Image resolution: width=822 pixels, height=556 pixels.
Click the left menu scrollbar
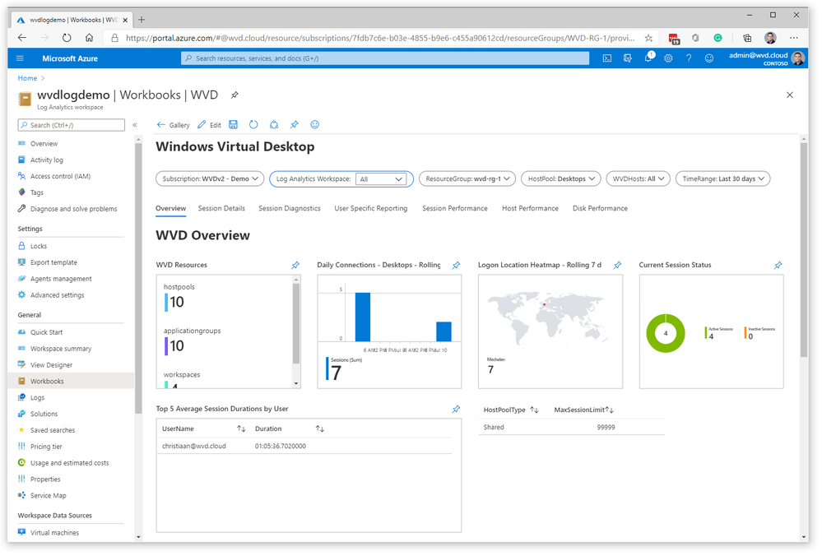138,278
